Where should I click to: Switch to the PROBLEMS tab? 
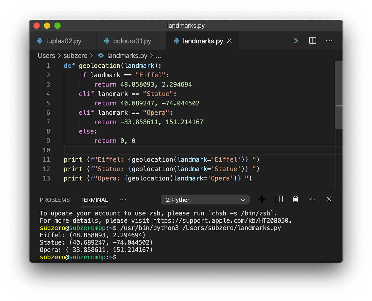[55, 200]
